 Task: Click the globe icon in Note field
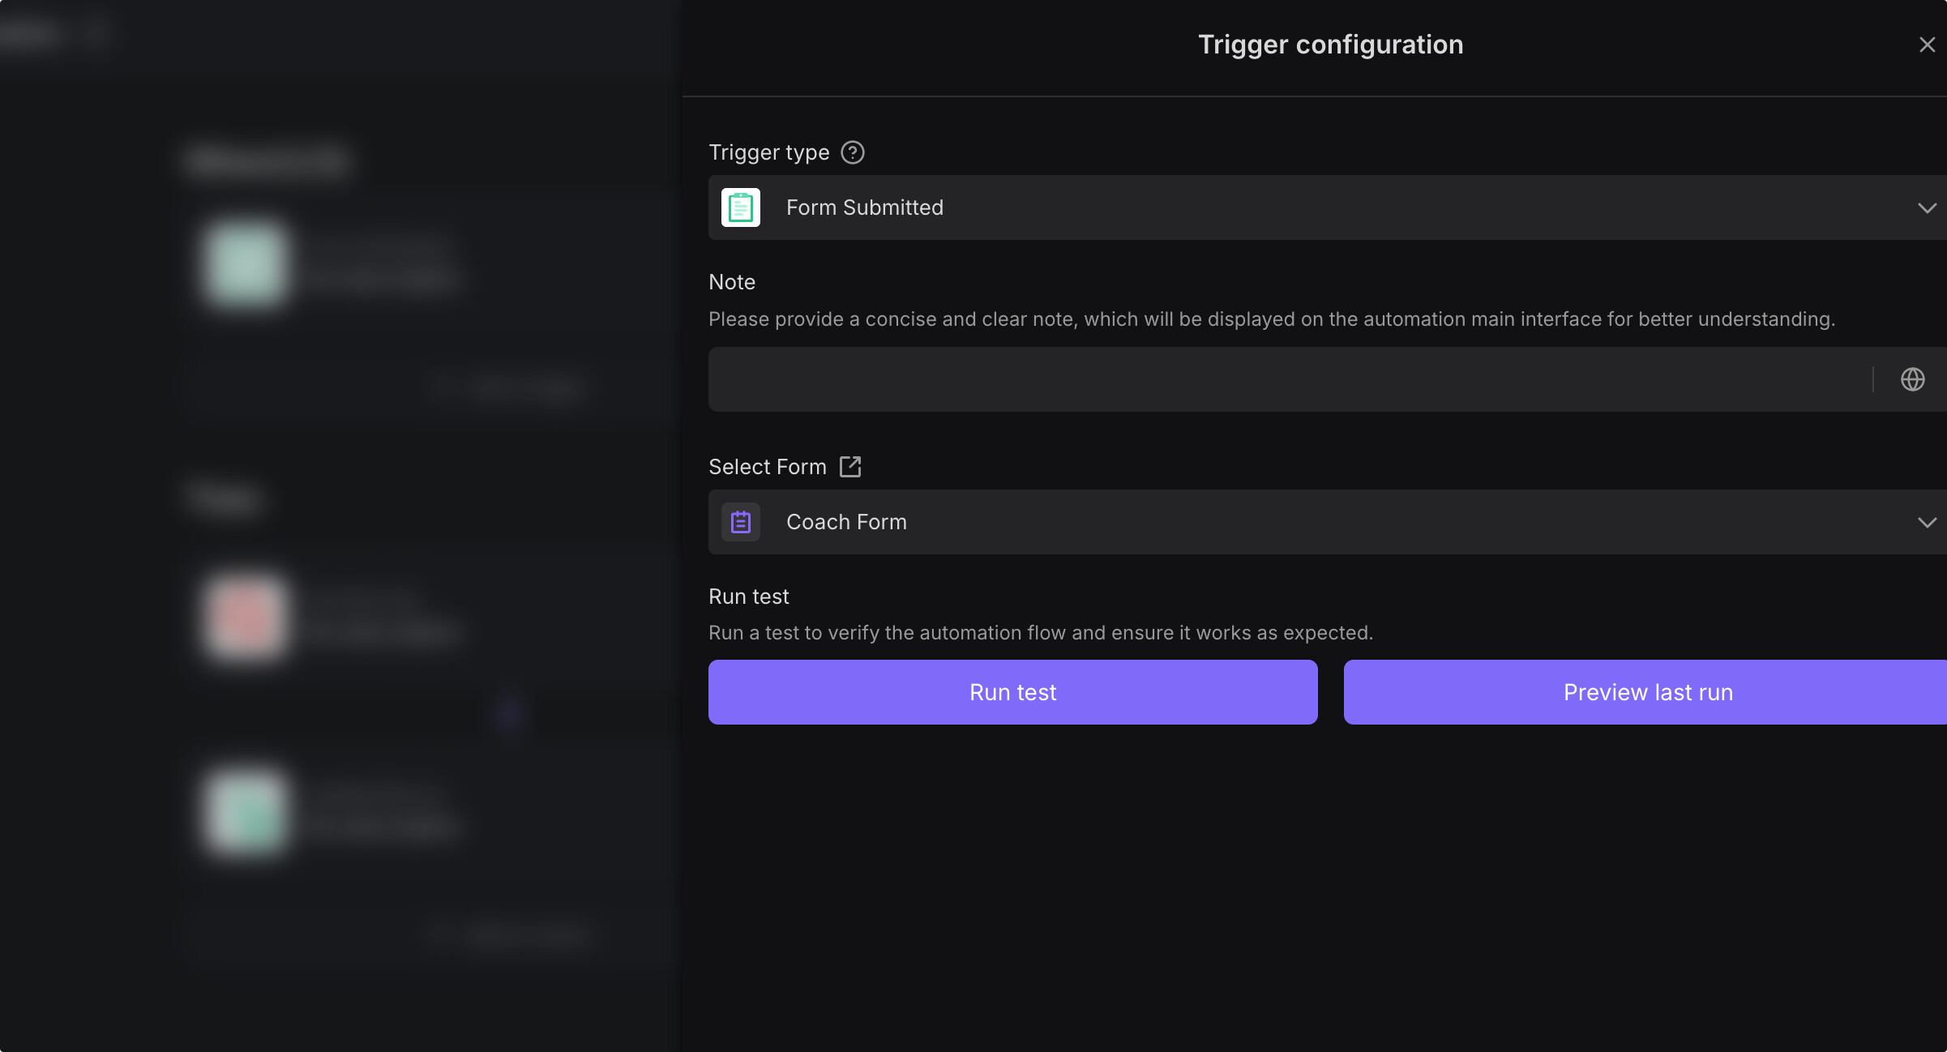point(1912,379)
